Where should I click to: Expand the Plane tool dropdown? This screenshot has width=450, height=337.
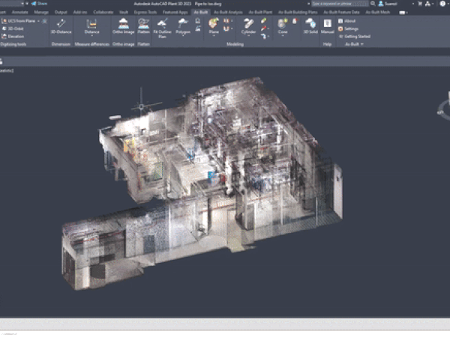(x=214, y=36)
